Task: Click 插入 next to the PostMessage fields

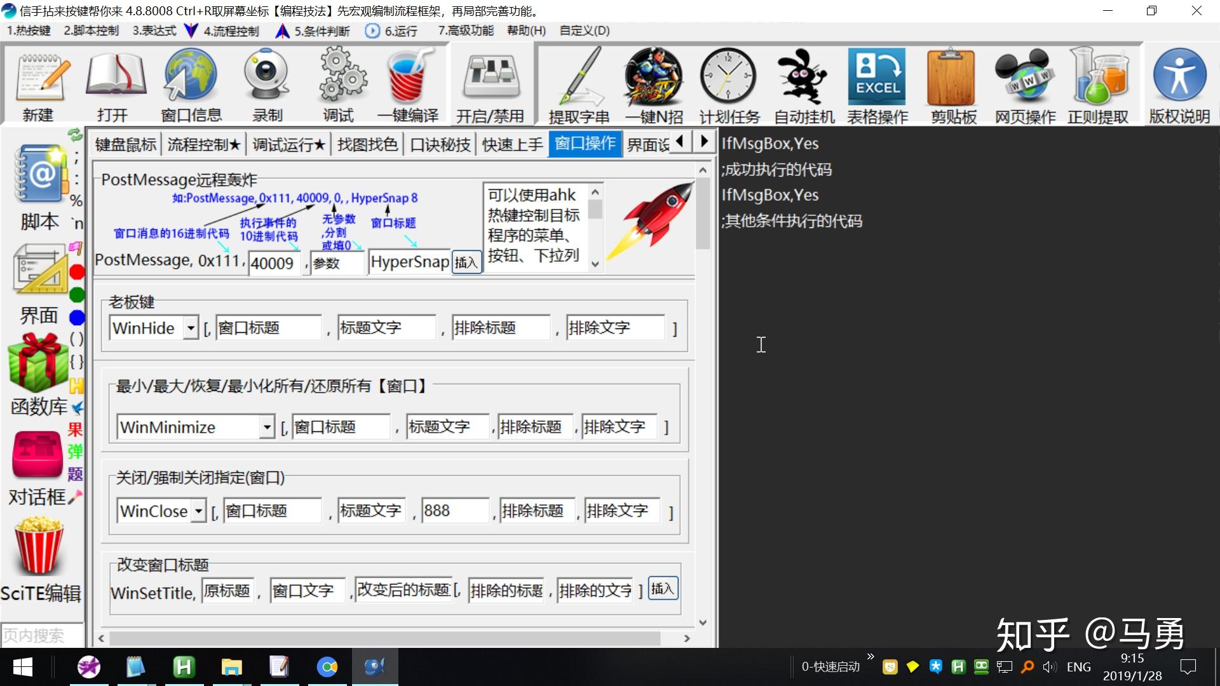Action: click(466, 262)
